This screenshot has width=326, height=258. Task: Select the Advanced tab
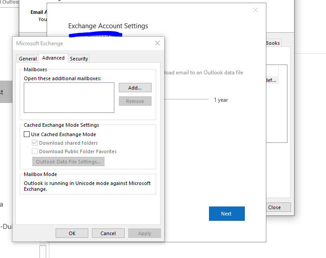[x=53, y=58]
